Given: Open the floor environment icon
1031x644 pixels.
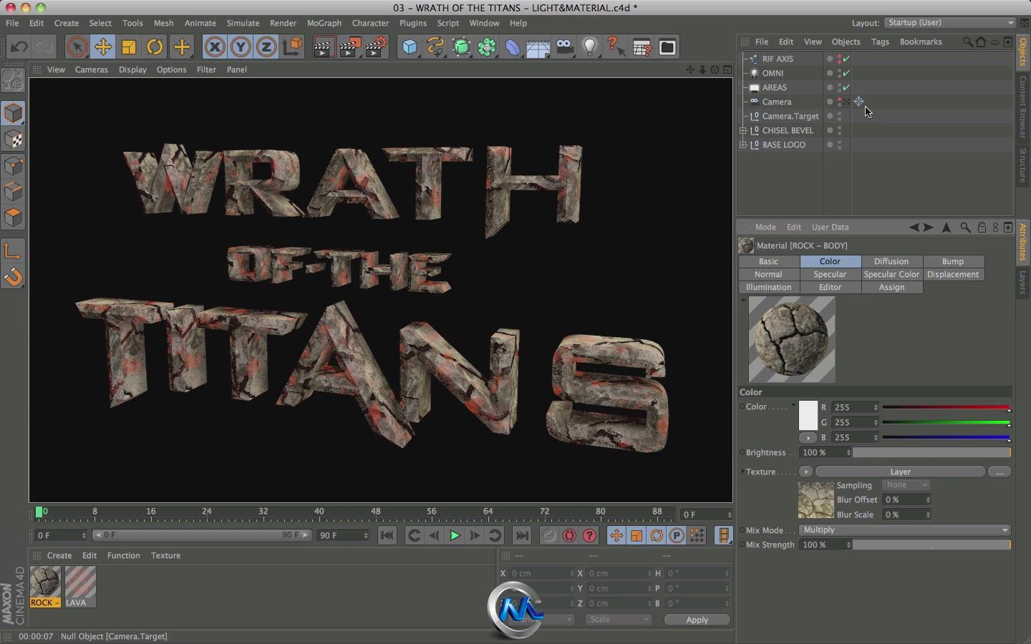Looking at the screenshot, I should tap(538, 47).
